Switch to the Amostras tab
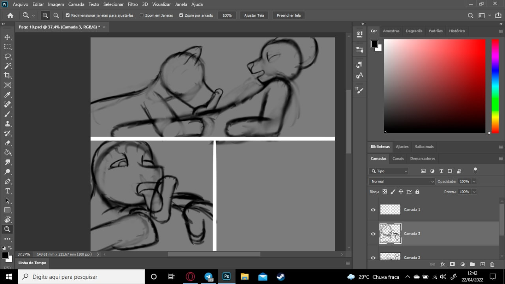The width and height of the screenshot is (505, 284). pyautogui.click(x=391, y=31)
